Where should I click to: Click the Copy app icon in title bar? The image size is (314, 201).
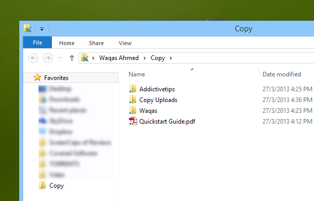point(27,28)
